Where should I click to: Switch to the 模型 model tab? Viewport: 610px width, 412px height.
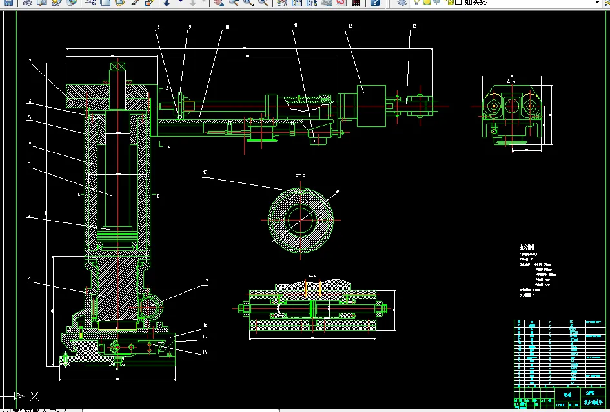(26, 410)
